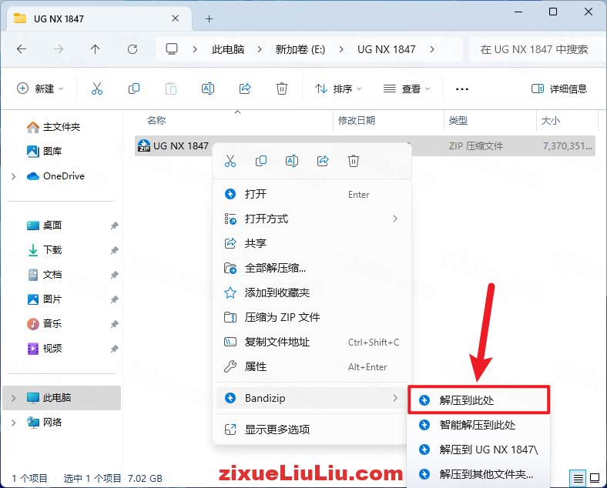Select 智能解压到此处 in Bandizip submenu
Screen dimensions: 607x488
coord(479,425)
